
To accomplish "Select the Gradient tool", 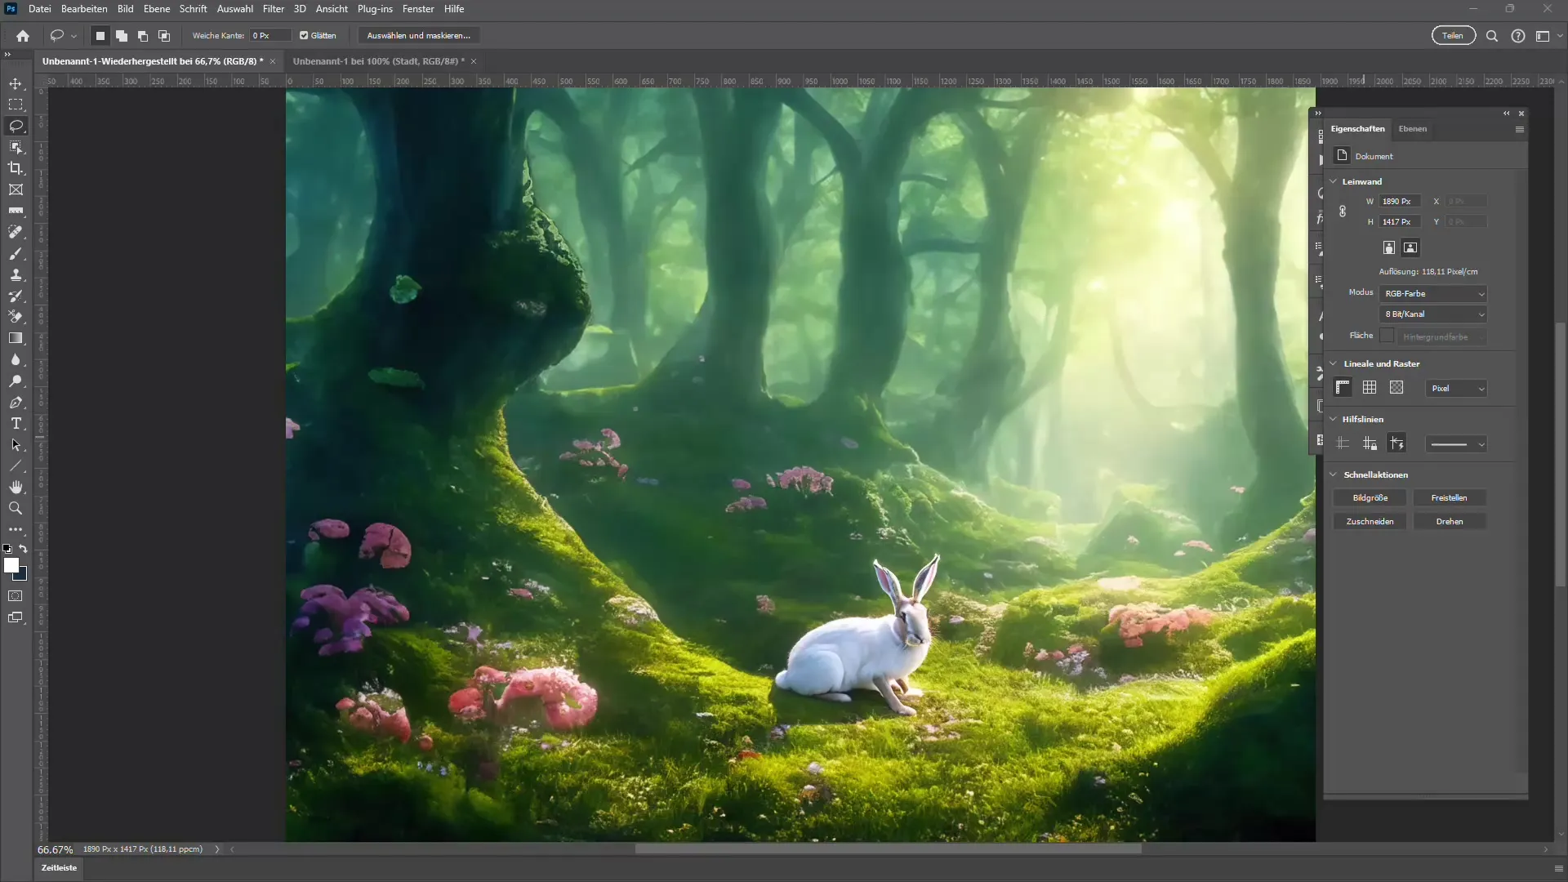I will [x=16, y=338].
